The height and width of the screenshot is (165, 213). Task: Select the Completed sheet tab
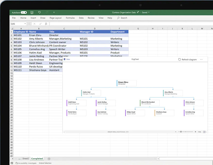[x=37, y=159]
